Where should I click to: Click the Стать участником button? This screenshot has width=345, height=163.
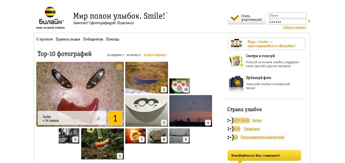tap(247, 18)
